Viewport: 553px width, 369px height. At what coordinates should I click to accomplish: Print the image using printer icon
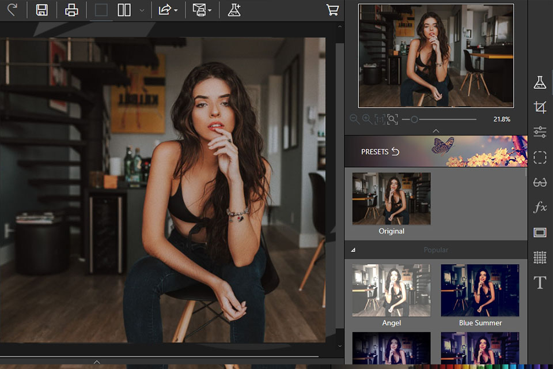pyautogui.click(x=71, y=10)
